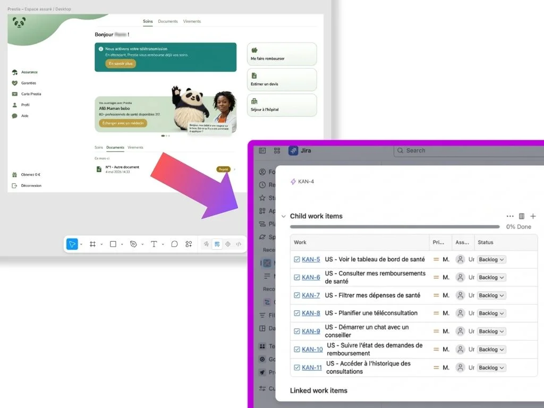The height and width of the screenshot is (408, 544).
Task: Open the Move tool options arrow
Action: (x=81, y=244)
